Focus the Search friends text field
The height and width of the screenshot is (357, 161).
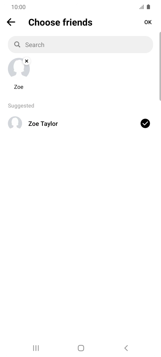(x=86, y=45)
